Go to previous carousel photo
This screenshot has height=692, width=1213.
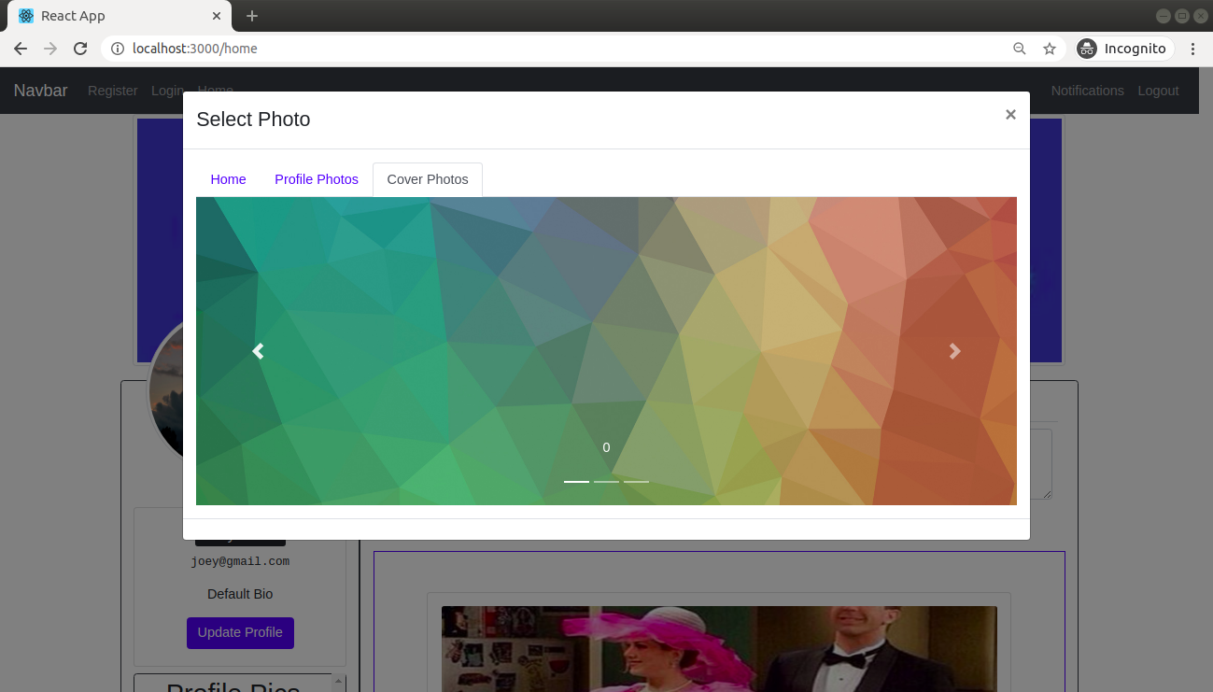tap(258, 351)
